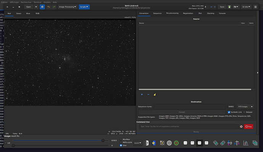Select the Green channel tab
Viewport: 263px width, 152px height.
pos(19,13)
